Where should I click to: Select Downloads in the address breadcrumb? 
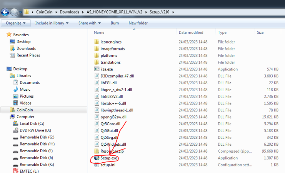[x=70, y=12]
